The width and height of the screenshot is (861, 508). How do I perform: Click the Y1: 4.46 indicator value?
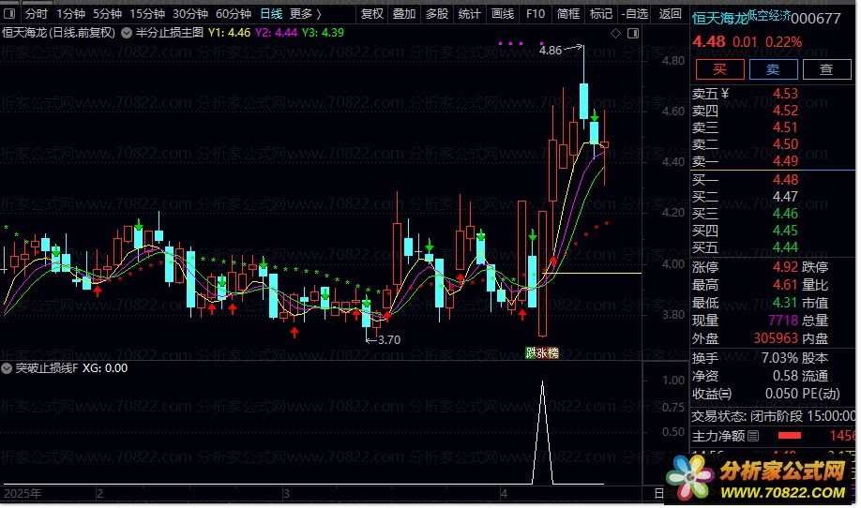229,33
